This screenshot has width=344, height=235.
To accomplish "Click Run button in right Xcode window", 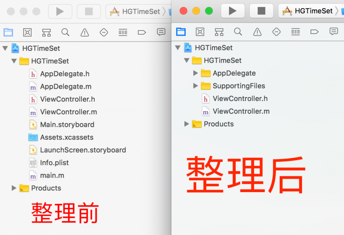I will (233, 11).
